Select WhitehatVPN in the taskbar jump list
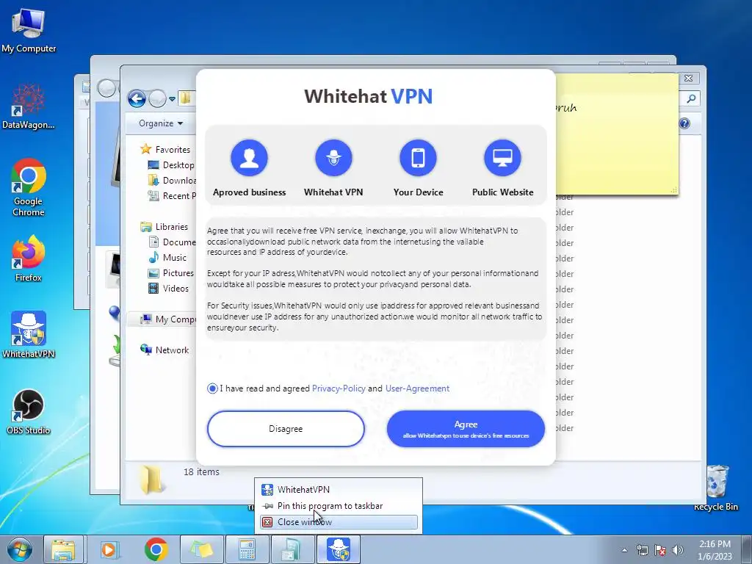This screenshot has height=564, width=752. coord(339,490)
